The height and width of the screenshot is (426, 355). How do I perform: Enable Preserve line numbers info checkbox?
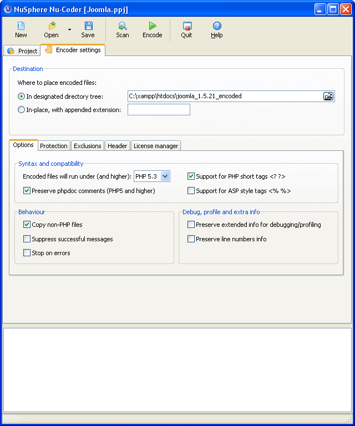[191, 239]
